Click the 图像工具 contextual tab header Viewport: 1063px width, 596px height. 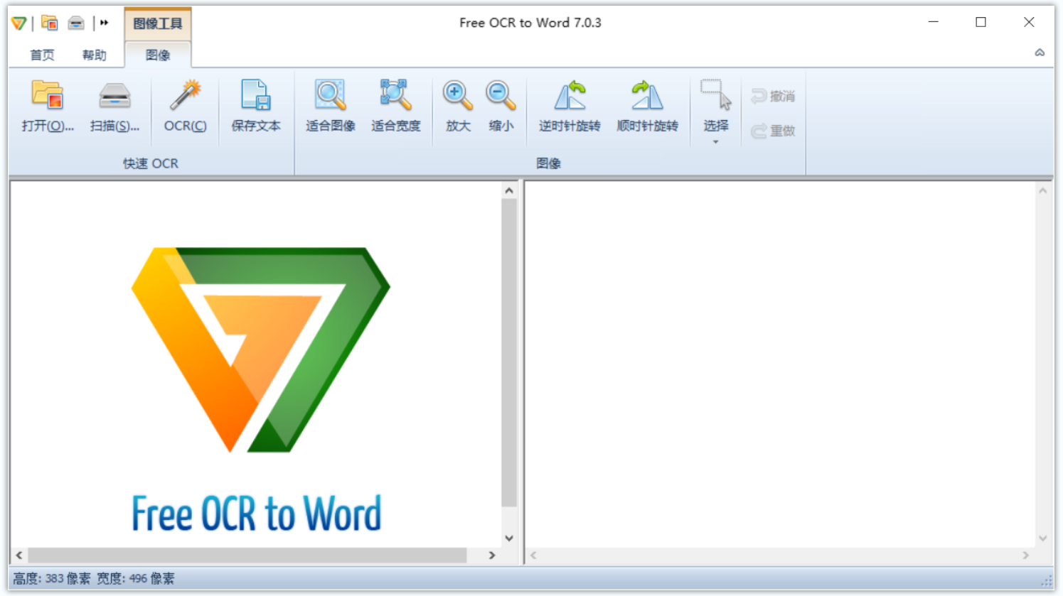pos(158,23)
